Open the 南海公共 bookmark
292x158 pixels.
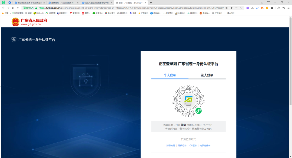point(122,13)
